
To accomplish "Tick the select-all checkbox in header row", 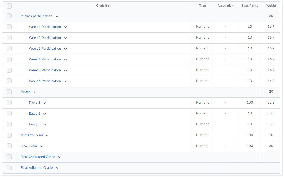I will 9,6.
